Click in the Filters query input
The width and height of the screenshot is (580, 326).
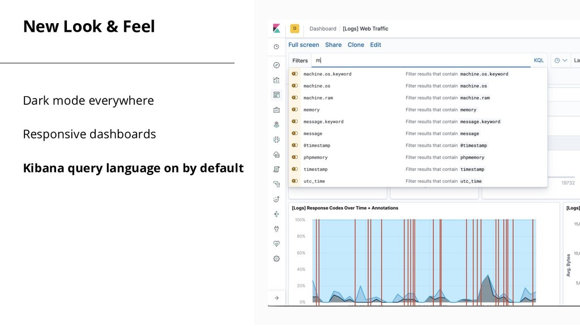click(421, 60)
